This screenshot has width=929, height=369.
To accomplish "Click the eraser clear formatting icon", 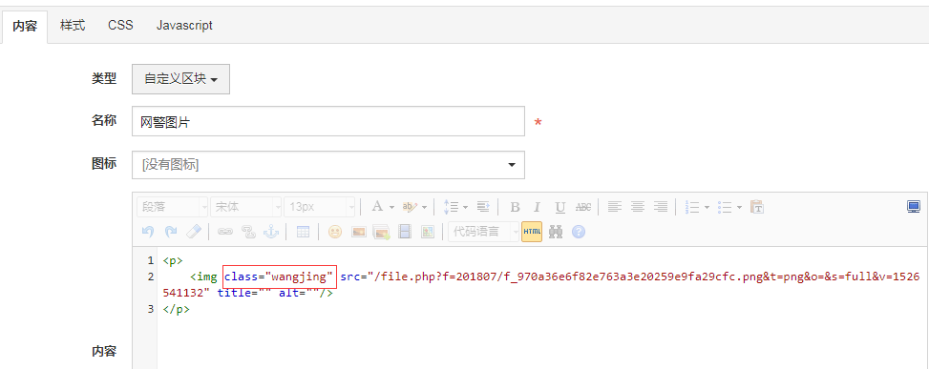I will click(194, 232).
